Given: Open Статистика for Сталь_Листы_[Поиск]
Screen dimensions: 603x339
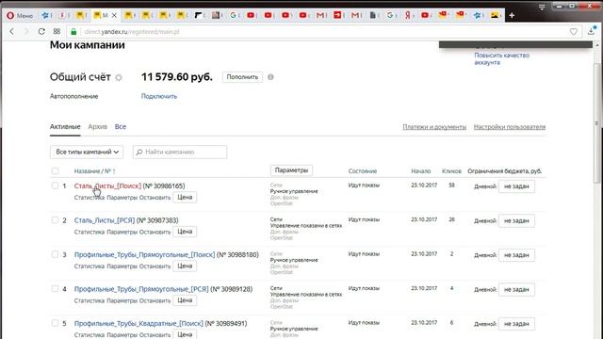Looking at the screenshot, I should tap(90, 198).
